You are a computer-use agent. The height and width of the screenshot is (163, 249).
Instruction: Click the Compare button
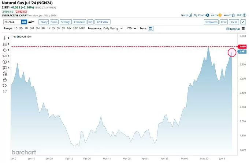(79, 22)
